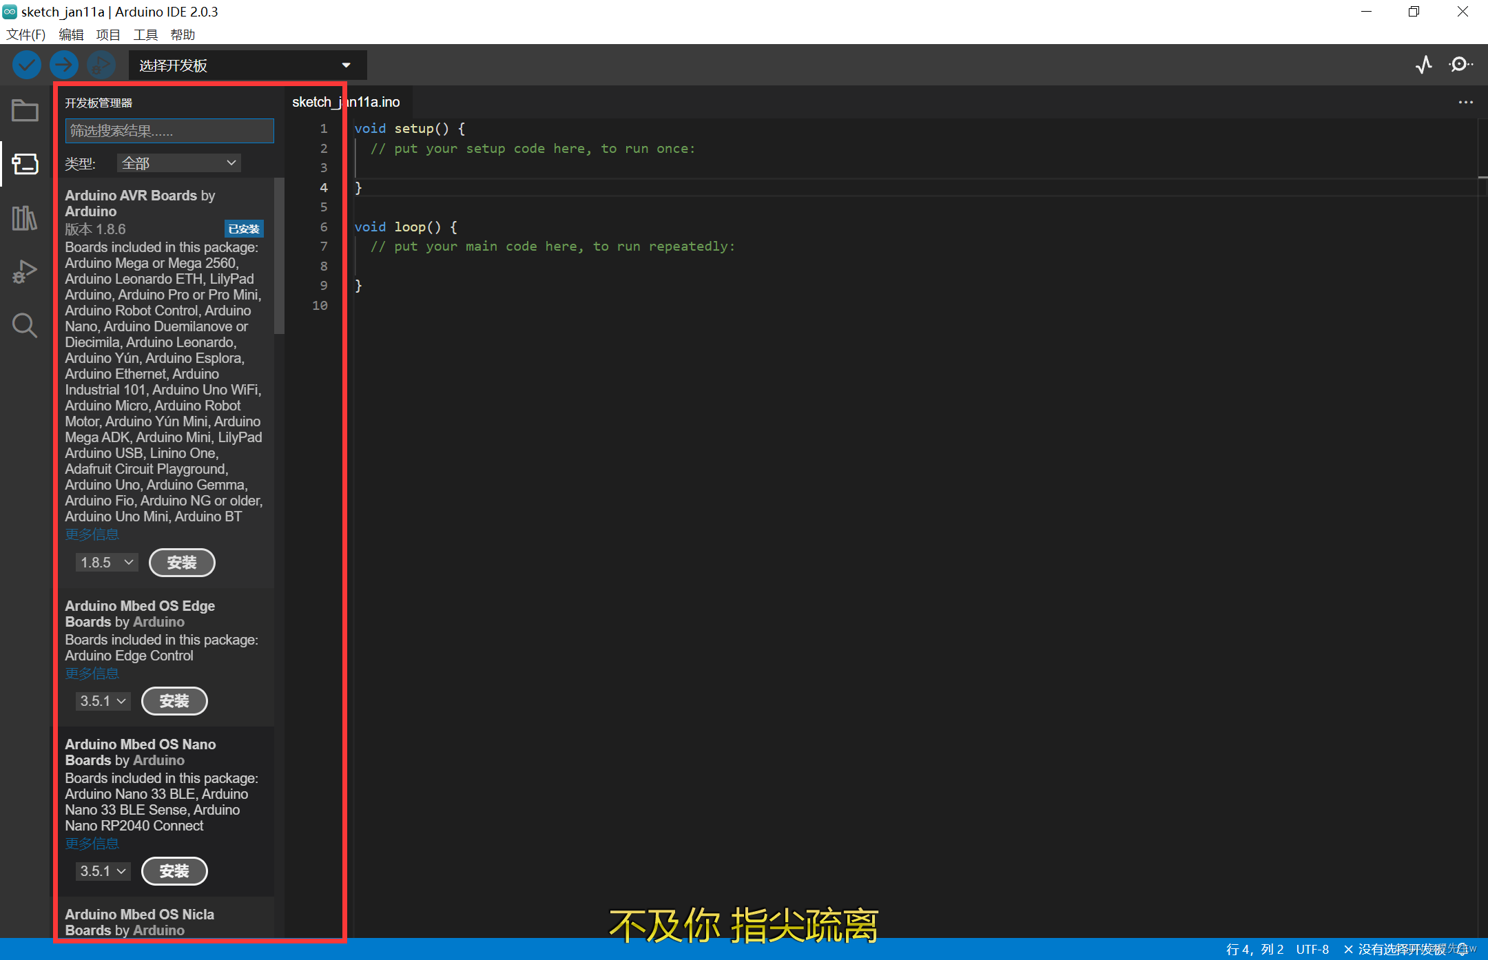Click the main code comment line
This screenshot has width=1488, height=960.
point(552,247)
